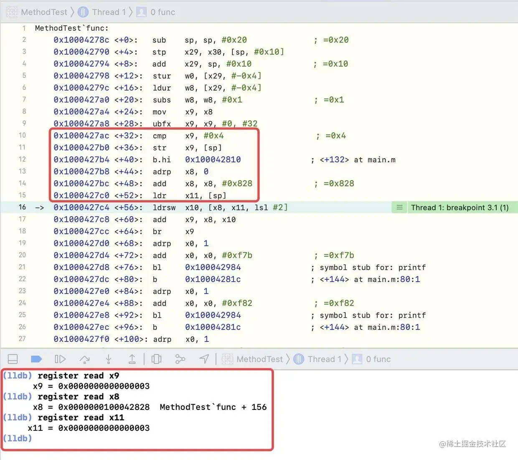
Task: Click the Thread 1 icon in debug bar
Action: coord(299,359)
